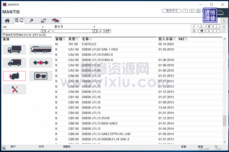Open the VIN input dropdown arrow
The height and width of the screenshot is (152, 229).
coord(43,31)
